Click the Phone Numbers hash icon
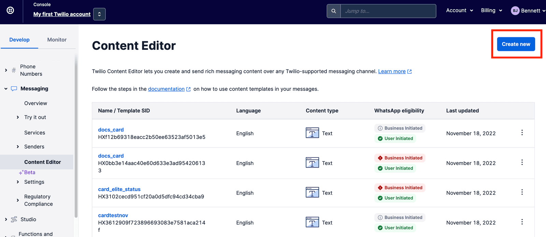This screenshot has width=546, height=237. [x=14, y=70]
